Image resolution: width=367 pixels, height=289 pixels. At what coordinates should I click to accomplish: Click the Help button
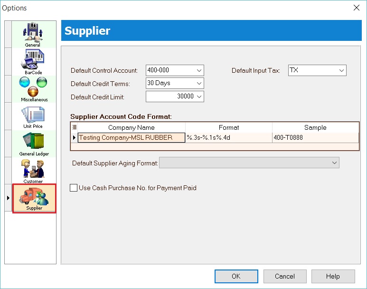point(332,276)
